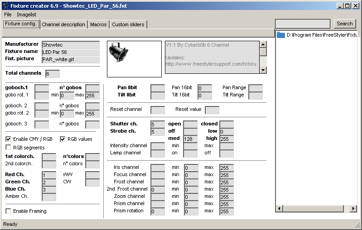Click the Strobe ch. field
The width and height of the screenshot is (362, 230).
[158, 132]
